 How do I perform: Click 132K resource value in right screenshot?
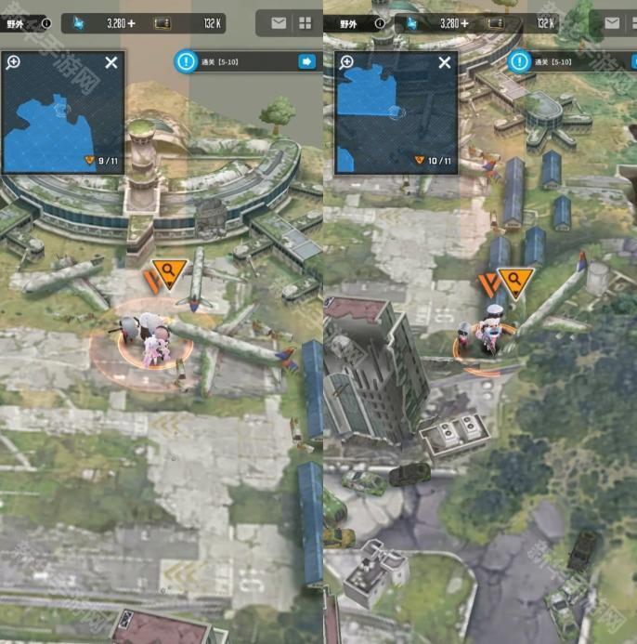[546, 23]
